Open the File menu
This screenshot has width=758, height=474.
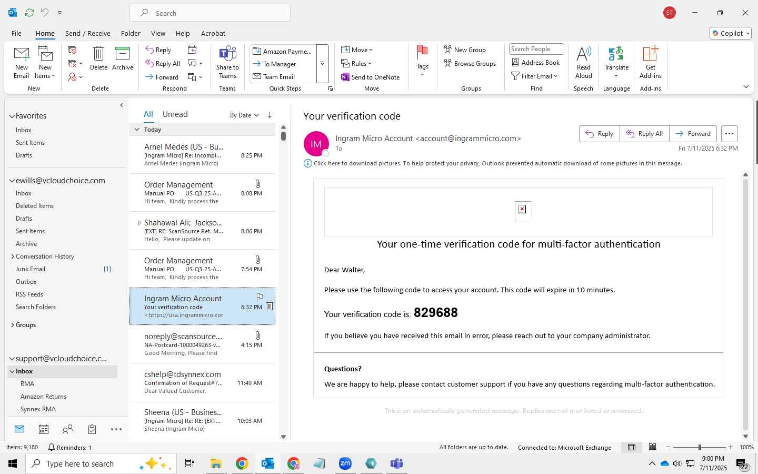(16, 33)
